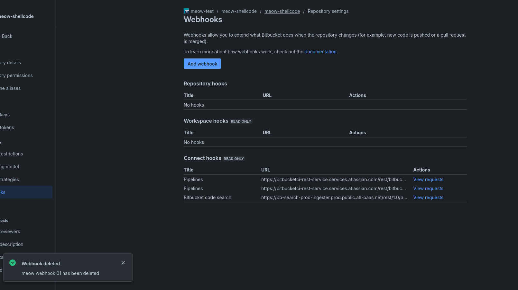Open Default description in sidebar
518x290 pixels.
(x=12, y=244)
